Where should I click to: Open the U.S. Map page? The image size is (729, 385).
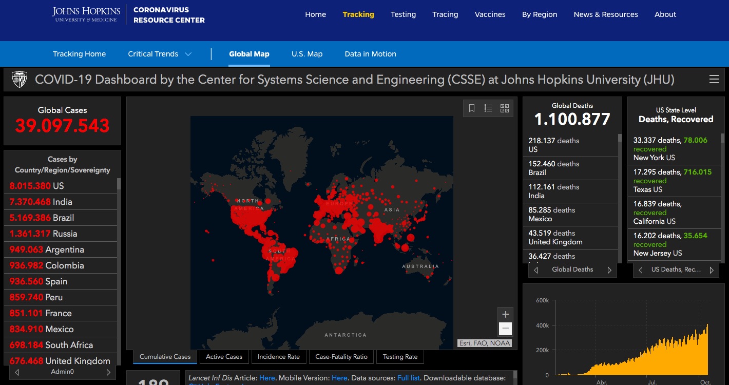click(x=307, y=54)
